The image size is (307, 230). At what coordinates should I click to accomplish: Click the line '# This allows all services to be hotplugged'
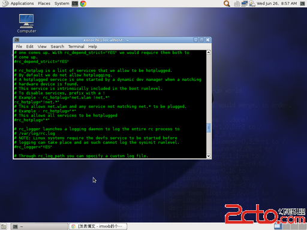[66, 116]
